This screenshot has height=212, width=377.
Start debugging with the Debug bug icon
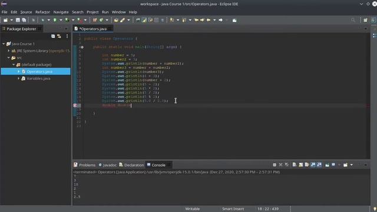pyautogui.click(x=42, y=20)
